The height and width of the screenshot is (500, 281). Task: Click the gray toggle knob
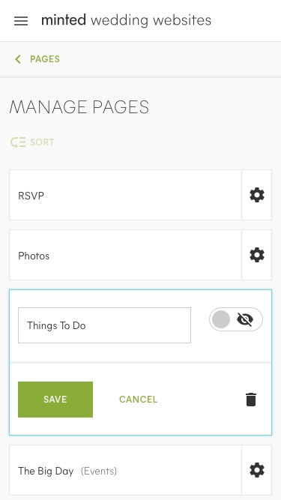221,319
